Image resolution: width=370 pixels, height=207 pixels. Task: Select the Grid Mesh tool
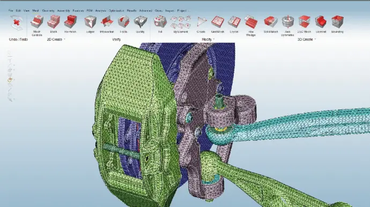[217, 22]
